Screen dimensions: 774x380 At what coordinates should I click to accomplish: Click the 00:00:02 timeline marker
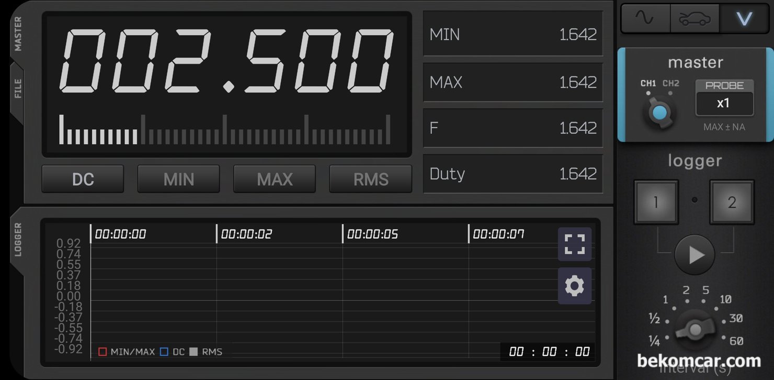[x=246, y=234]
